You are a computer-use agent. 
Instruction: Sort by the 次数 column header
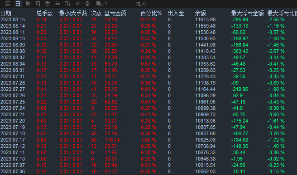pos(96,13)
